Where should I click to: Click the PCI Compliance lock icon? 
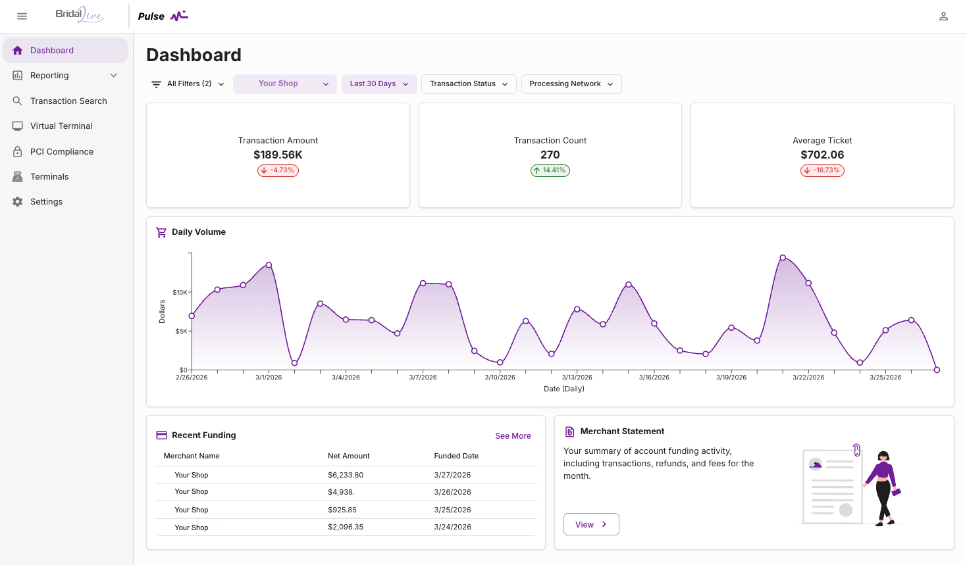[18, 151]
